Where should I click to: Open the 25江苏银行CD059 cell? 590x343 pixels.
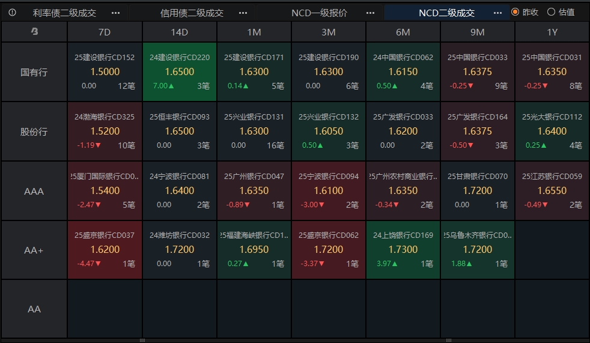552,190
